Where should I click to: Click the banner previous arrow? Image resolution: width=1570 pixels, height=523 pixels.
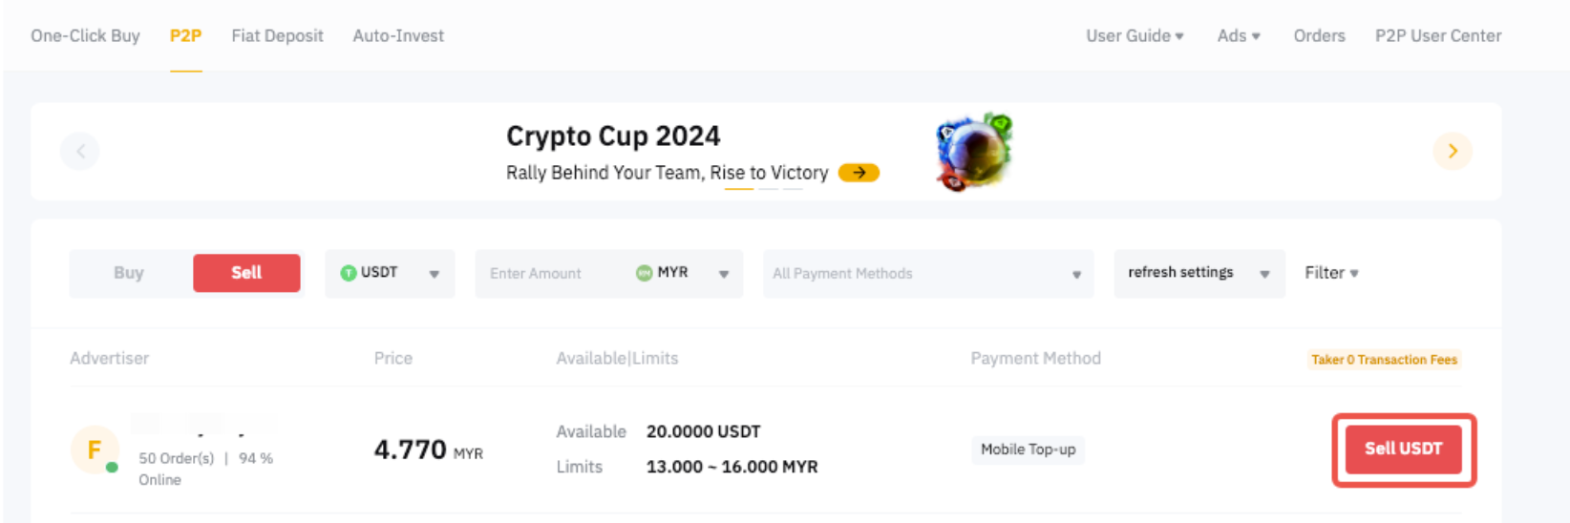coord(80,151)
